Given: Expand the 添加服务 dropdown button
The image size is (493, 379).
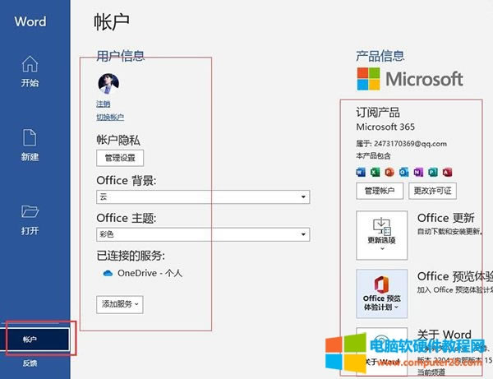Looking at the screenshot, I should (x=120, y=304).
